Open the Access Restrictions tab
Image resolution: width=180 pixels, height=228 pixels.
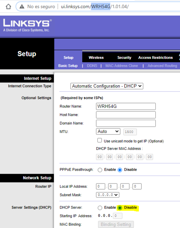pyautogui.click(x=155, y=58)
